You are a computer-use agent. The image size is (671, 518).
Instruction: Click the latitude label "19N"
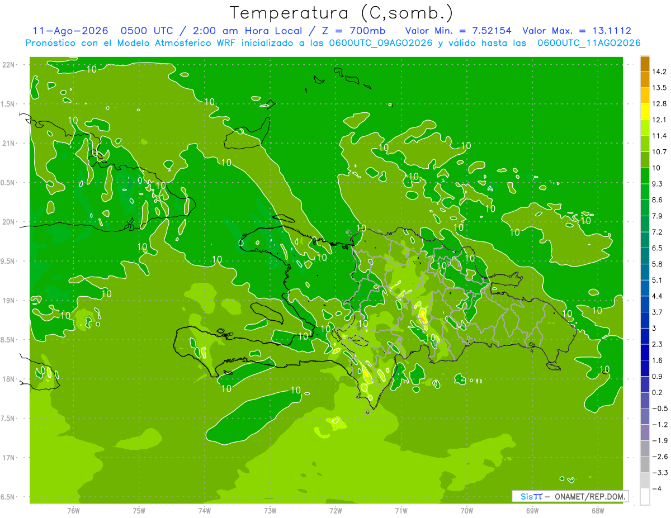pos(8,301)
